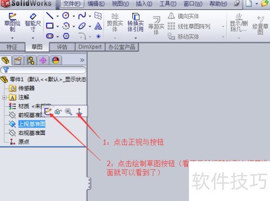Screen dimensions: 270x201
Task: Click the feature tree filter field
Action: tap(43, 70)
